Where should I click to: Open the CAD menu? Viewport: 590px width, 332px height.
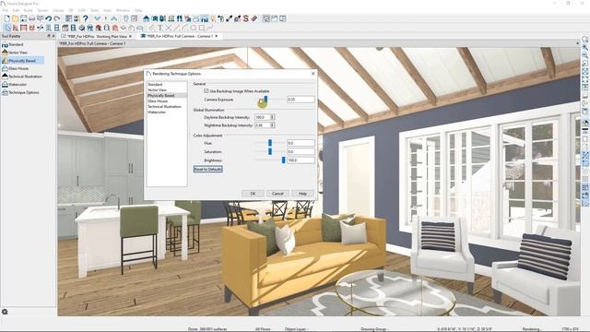(x=82, y=10)
